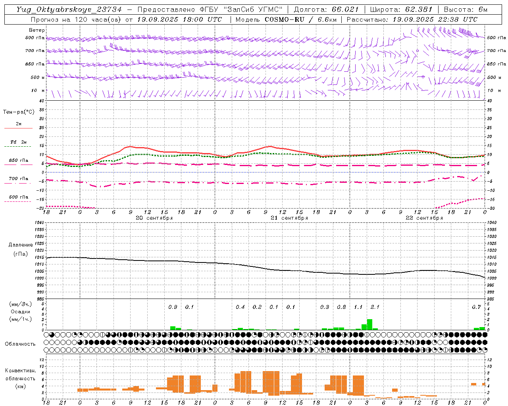This screenshot has width=508, height=406.
Task: Click the "Td 2м" dew point legend entry
Action: point(18,142)
